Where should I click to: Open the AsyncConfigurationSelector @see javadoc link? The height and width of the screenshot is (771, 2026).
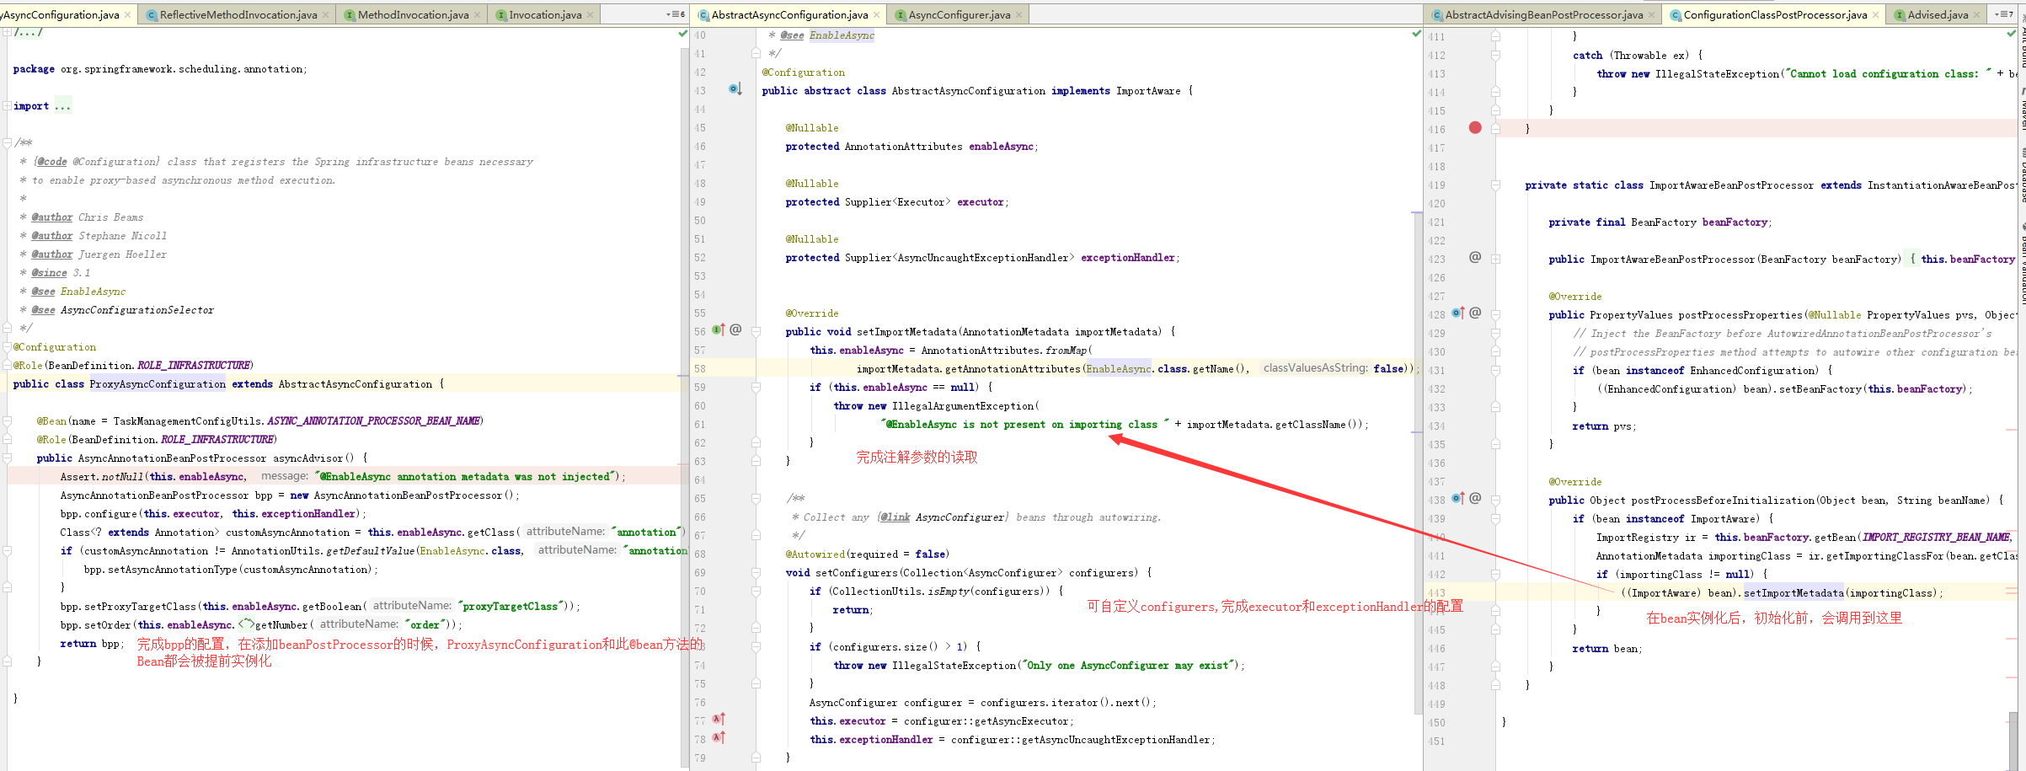136,310
